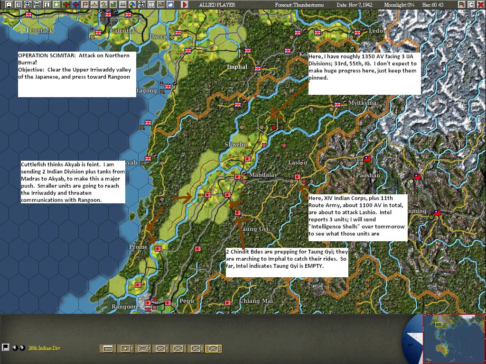
Task: Toggle the rounded rectangle unit filter
Action: pyautogui.click(x=143, y=348)
